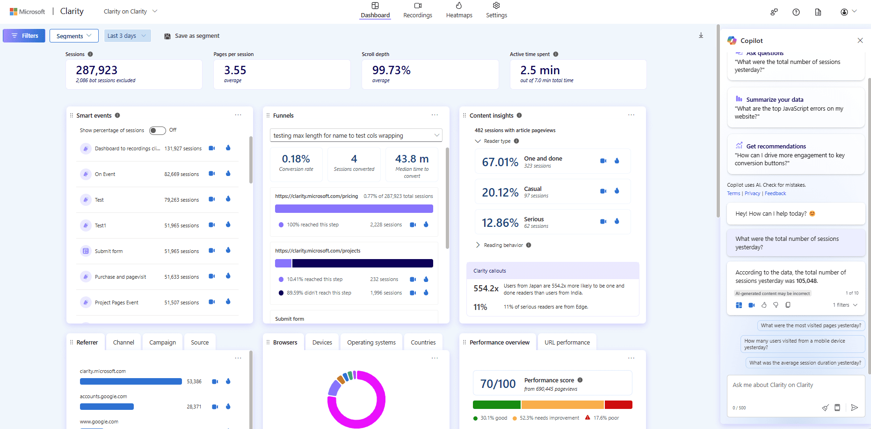View recordings for Dashboard to recordings event
The image size is (871, 429).
[x=211, y=148]
